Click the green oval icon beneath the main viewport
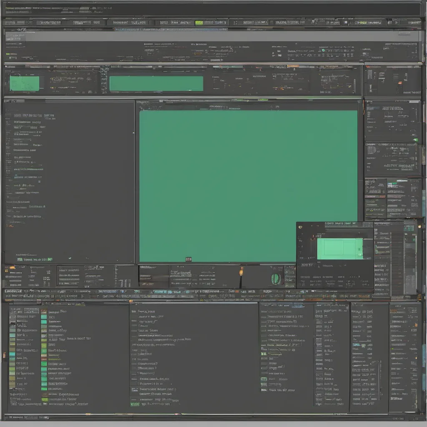427x427 pixels. [x=276, y=279]
